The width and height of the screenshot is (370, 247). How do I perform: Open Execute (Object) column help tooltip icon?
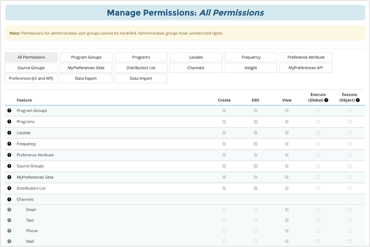(x=358, y=100)
